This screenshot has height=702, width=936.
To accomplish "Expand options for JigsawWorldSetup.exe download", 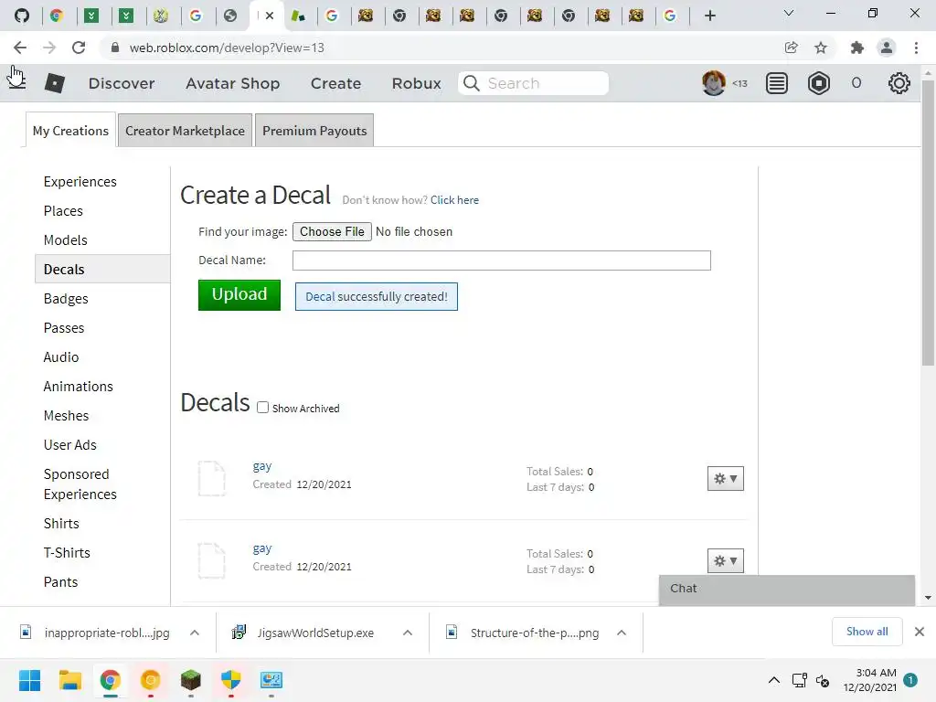I will (408, 633).
